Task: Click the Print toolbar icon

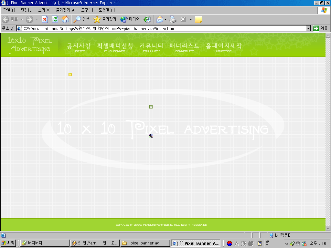Action: (173, 19)
